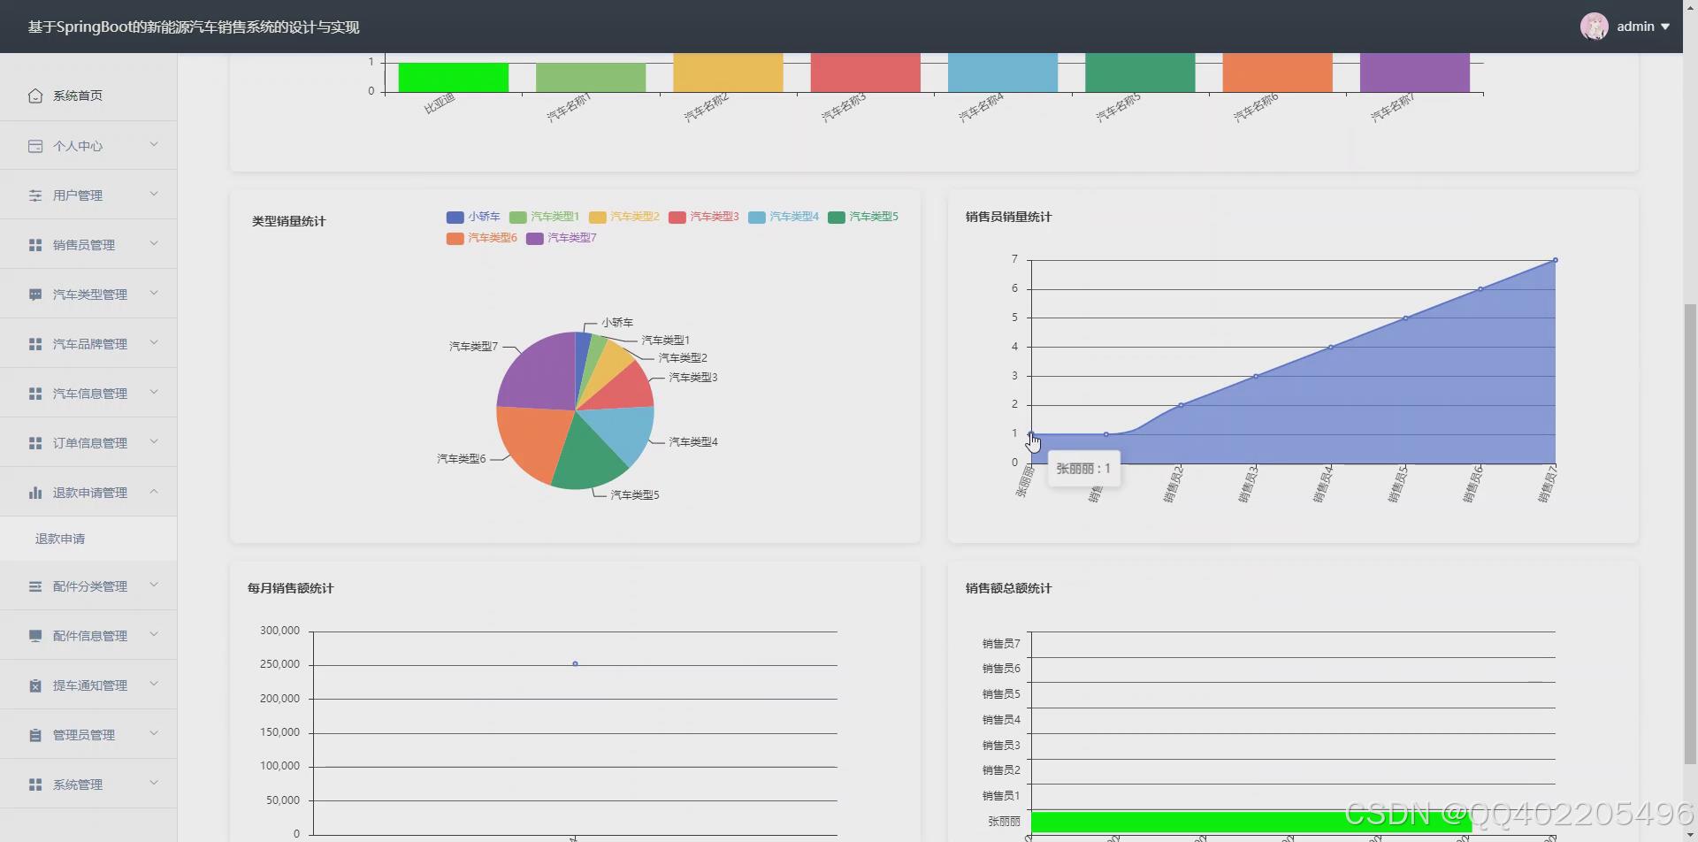Viewport: 1698px width, 842px height.
Task: Click the system title in header
Action: point(192,27)
